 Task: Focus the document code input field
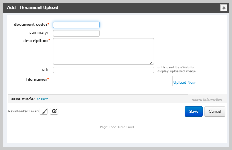point(76,25)
